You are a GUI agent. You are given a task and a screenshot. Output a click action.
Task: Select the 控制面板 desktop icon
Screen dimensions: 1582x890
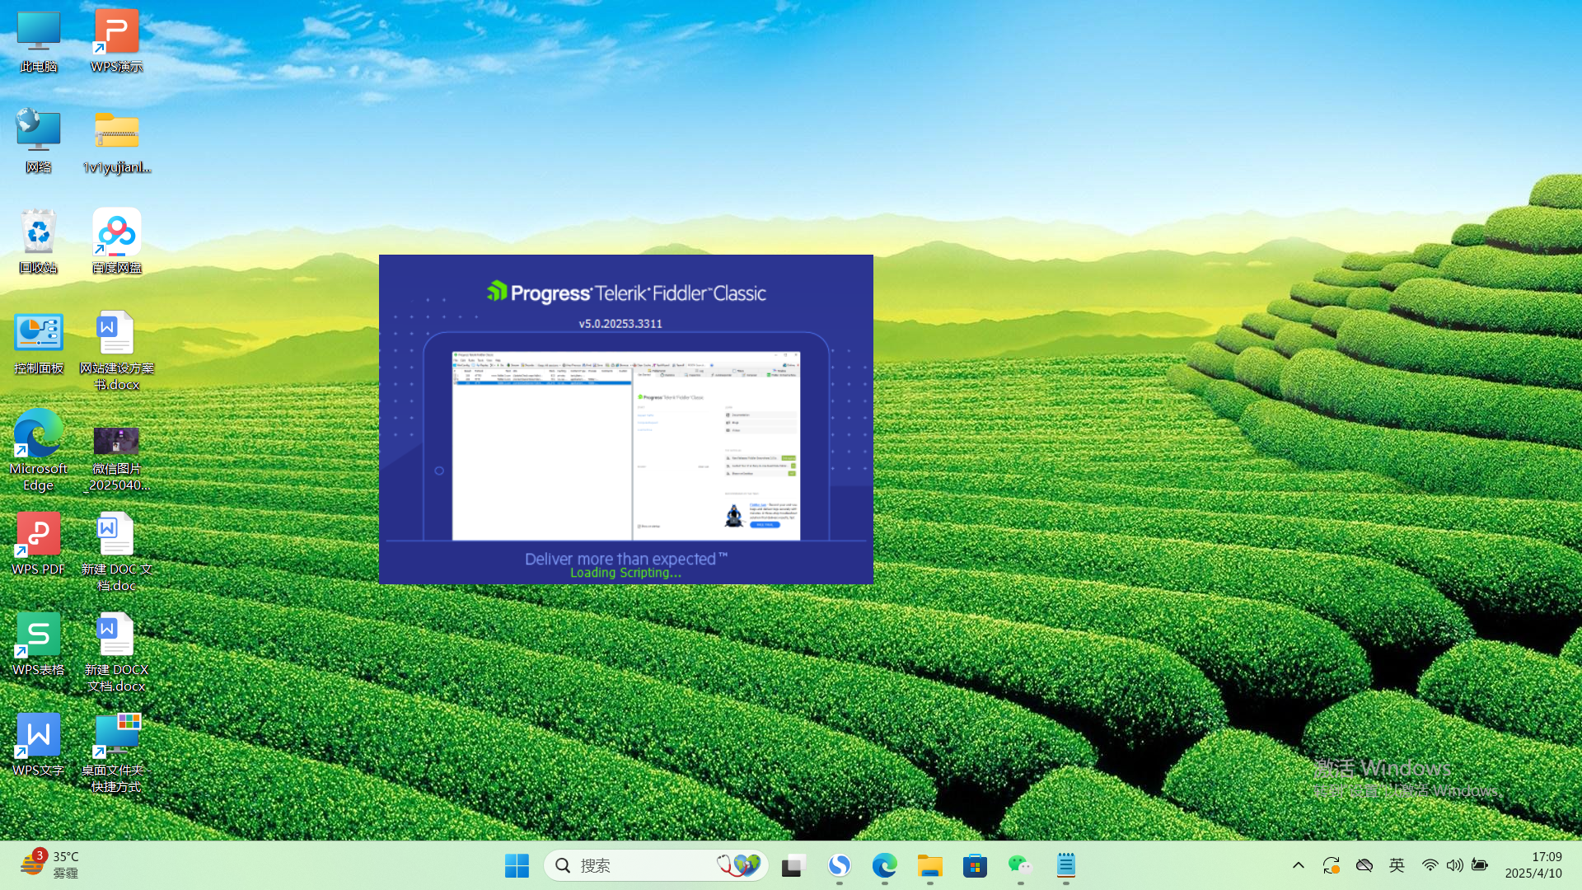pos(38,343)
